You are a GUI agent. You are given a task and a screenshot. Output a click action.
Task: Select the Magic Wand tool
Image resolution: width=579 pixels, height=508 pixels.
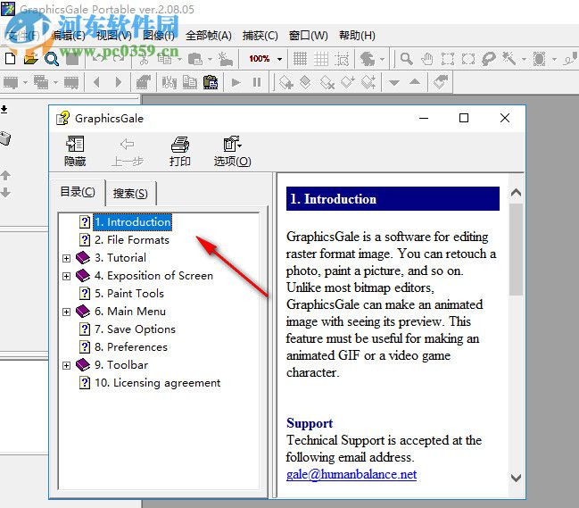pos(509,58)
